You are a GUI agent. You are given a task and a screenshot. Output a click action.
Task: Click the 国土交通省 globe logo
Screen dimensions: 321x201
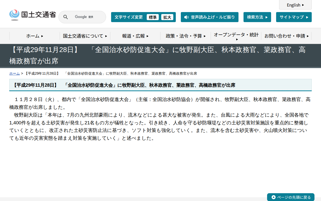click(x=15, y=15)
